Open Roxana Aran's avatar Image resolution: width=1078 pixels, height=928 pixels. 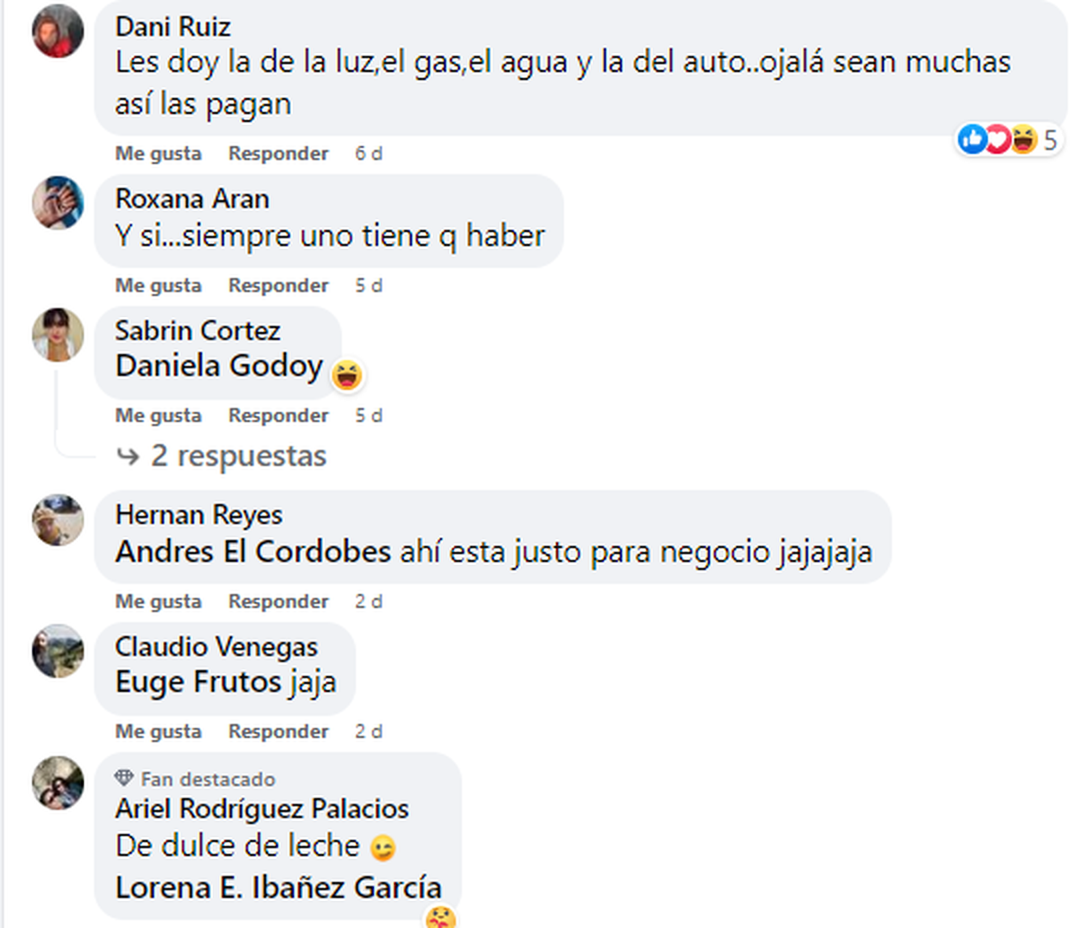coord(58,202)
